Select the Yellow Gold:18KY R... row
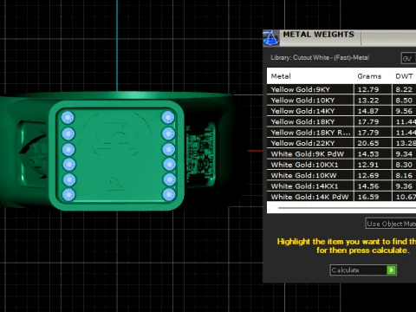 click(341, 133)
